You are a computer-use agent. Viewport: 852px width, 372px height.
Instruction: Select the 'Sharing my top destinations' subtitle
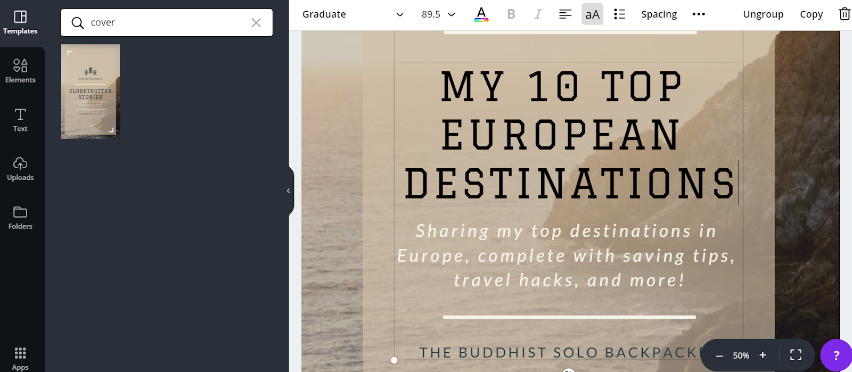567,255
